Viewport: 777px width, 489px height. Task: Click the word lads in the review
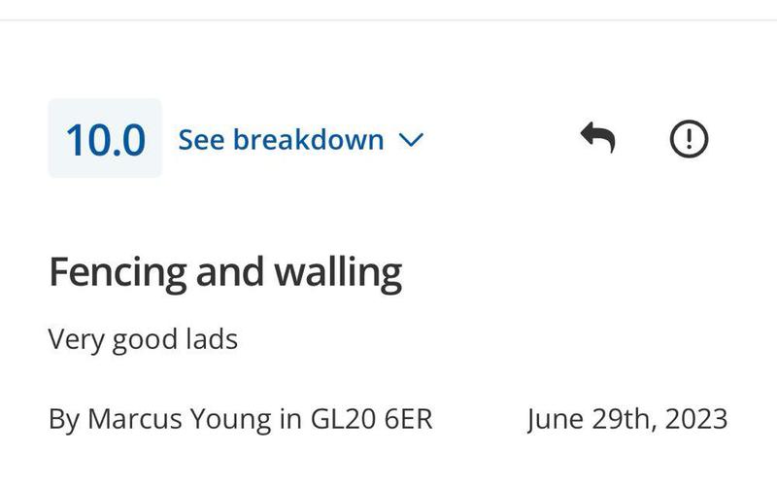click(x=211, y=340)
